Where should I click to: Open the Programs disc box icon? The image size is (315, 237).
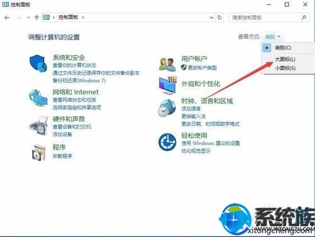39,153
